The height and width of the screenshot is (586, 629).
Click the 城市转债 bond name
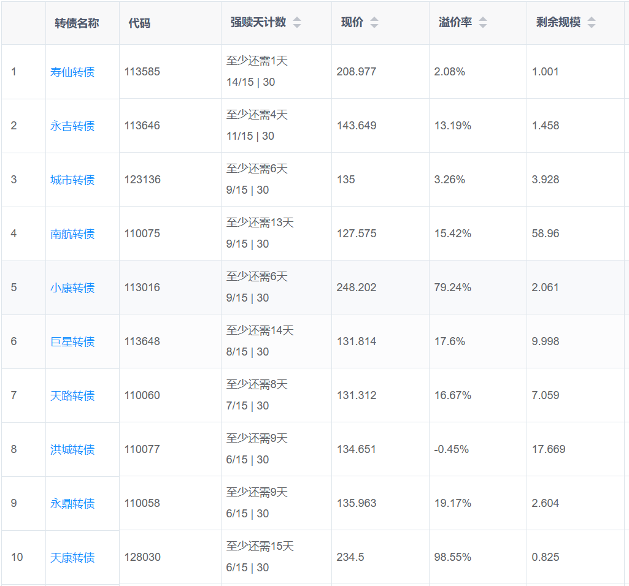(x=72, y=180)
